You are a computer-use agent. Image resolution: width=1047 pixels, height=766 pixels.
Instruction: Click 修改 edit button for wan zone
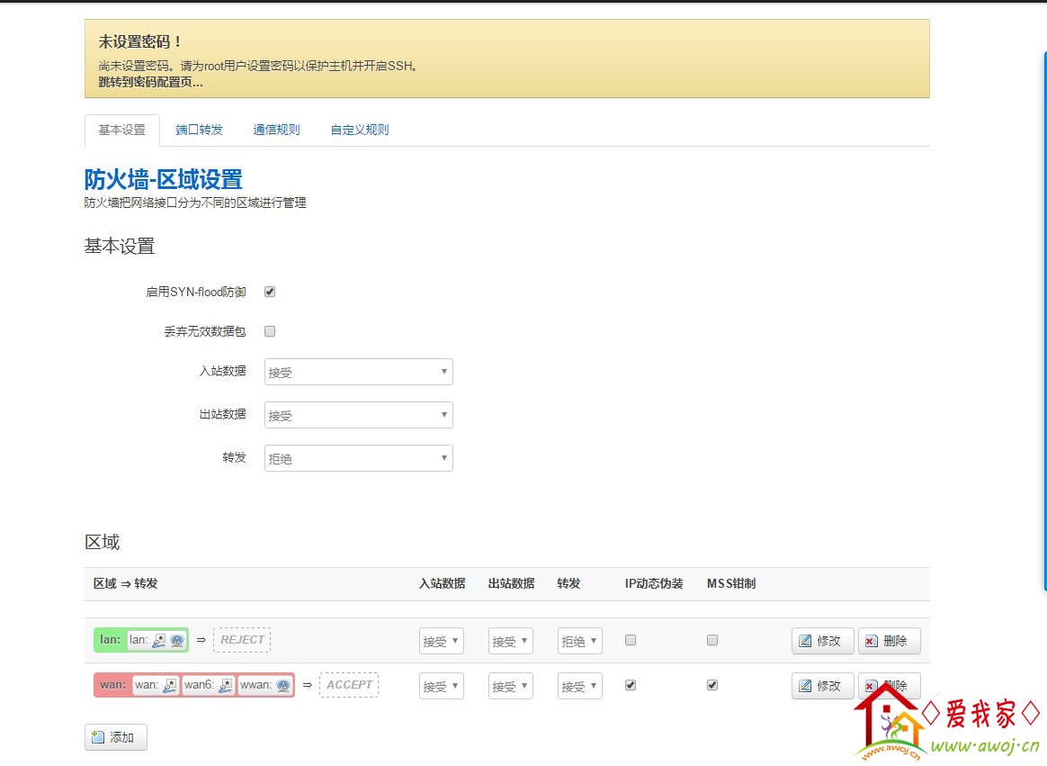point(822,686)
